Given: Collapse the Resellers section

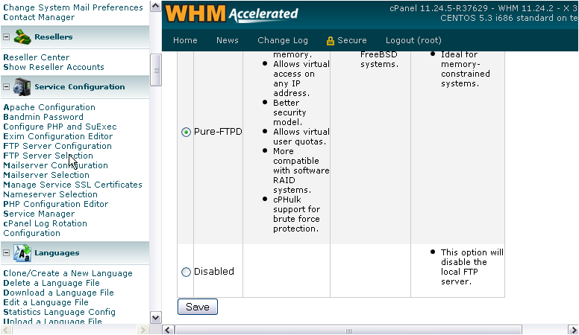Looking at the screenshot, I should pos(6,37).
